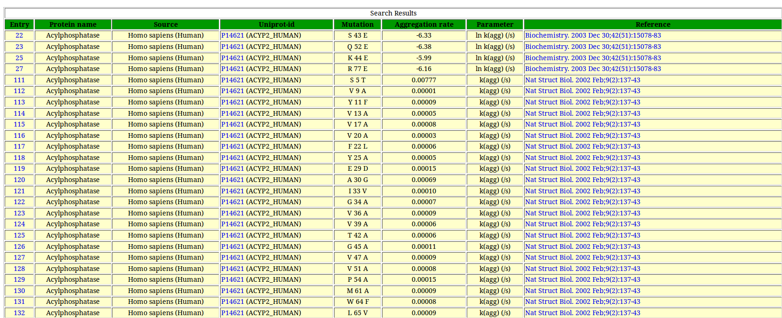This screenshot has height=318, width=782.
Task: Open Nat Struct Biol reference for F 22 L
Action: 583,146
